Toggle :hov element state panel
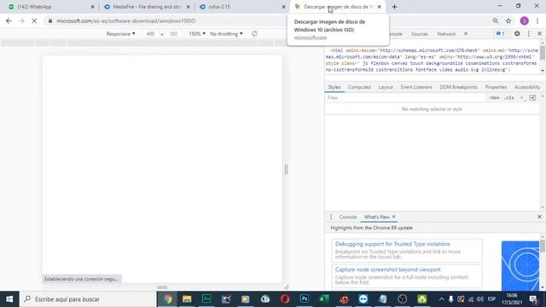 pyautogui.click(x=494, y=98)
